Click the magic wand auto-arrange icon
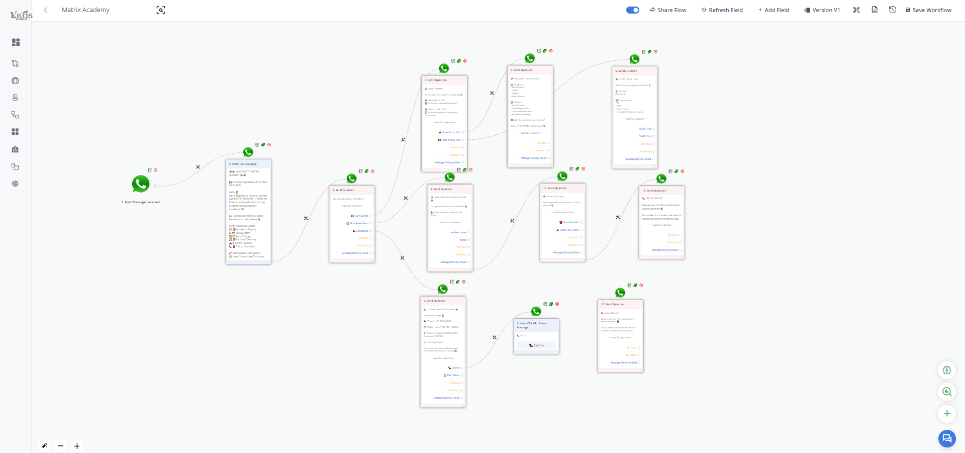This screenshot has width=965, height=453. coord(45,445)
